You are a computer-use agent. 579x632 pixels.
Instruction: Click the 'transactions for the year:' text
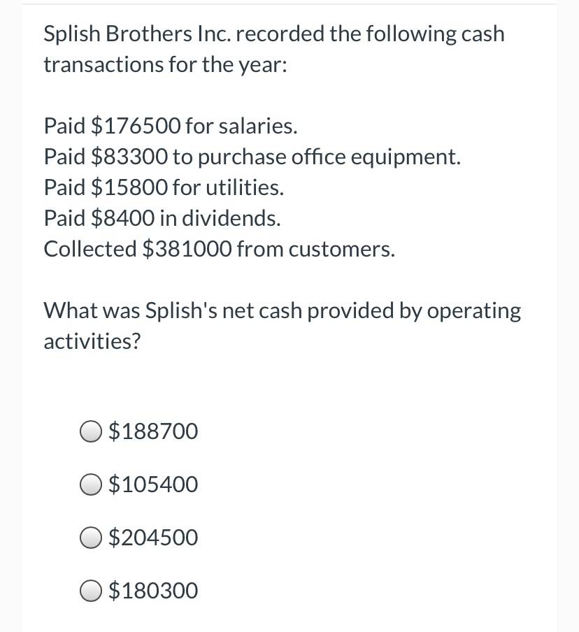tap(166, 64)
